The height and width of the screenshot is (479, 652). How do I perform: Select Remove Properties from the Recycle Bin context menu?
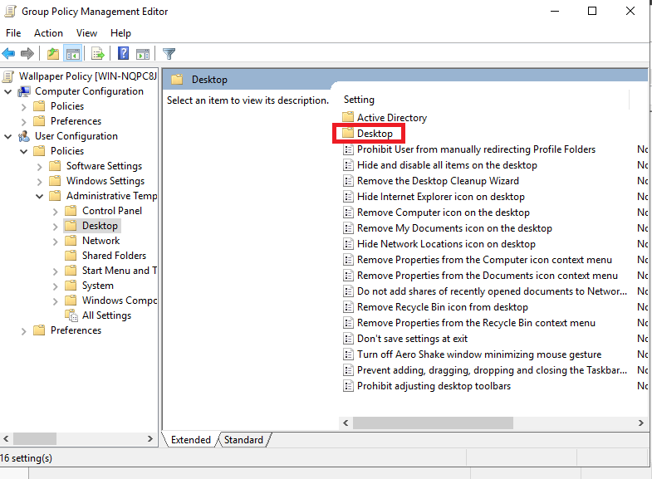click(476, 323)
